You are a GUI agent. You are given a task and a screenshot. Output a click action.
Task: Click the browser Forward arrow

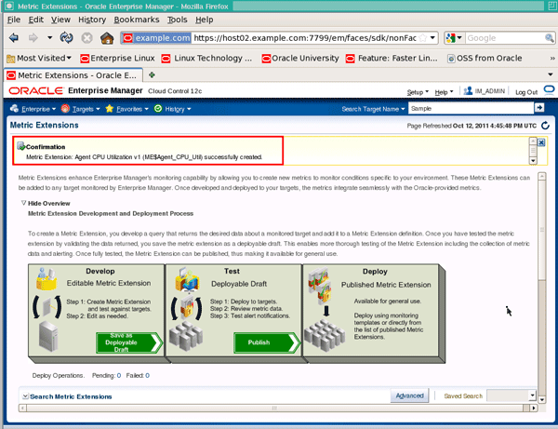[x=33, y=38]
